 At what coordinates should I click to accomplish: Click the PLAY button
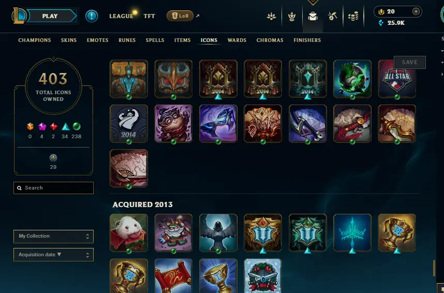coord(50,16)
